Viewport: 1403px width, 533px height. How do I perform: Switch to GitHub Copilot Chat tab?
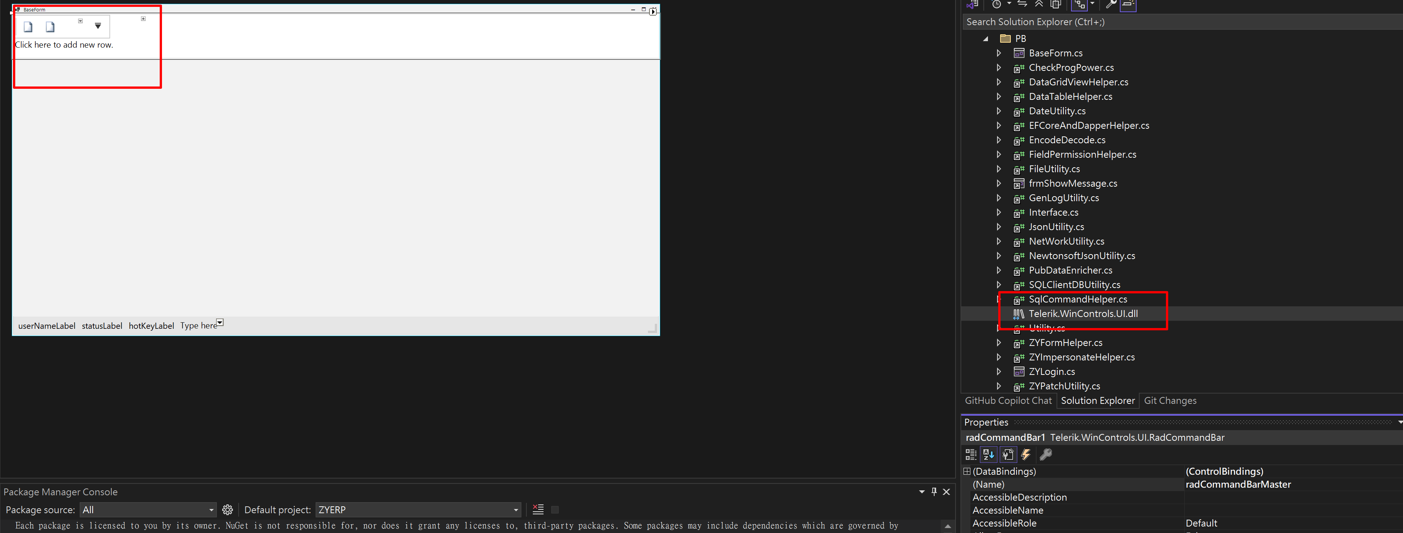click(x=1008, y=401)
